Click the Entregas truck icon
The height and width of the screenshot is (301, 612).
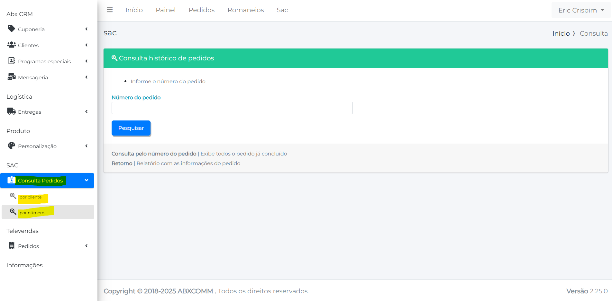12,111
